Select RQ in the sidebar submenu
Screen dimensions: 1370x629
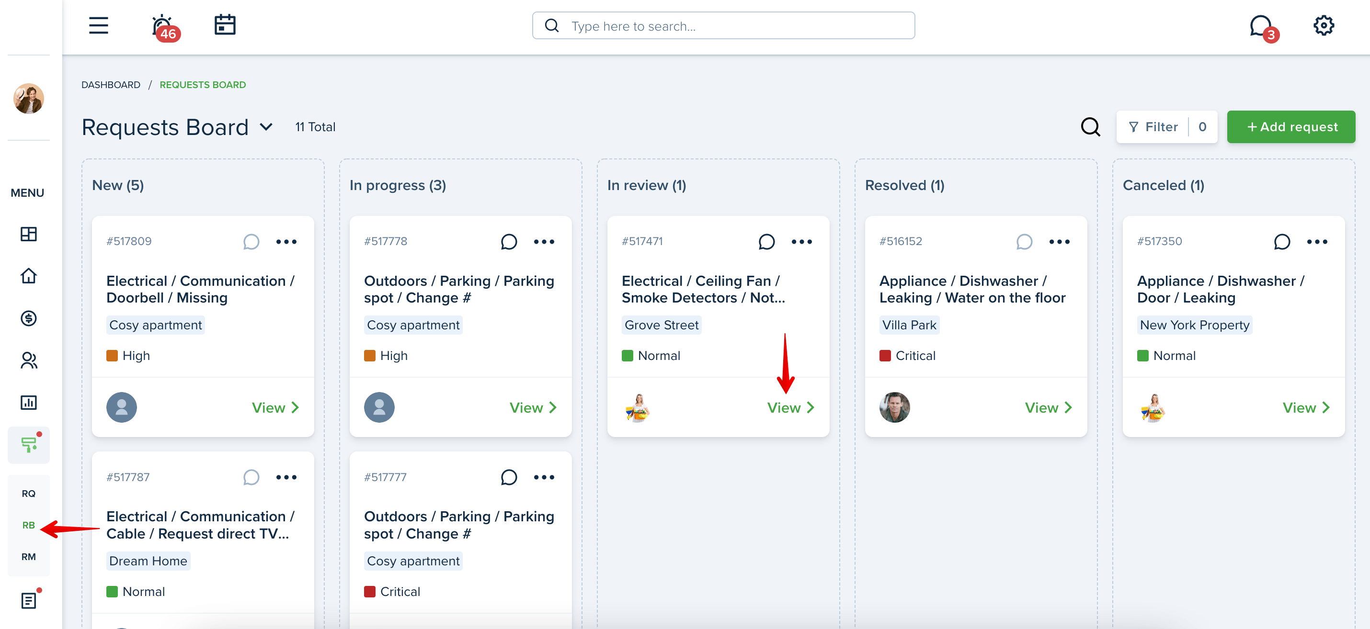coord(29,494)
